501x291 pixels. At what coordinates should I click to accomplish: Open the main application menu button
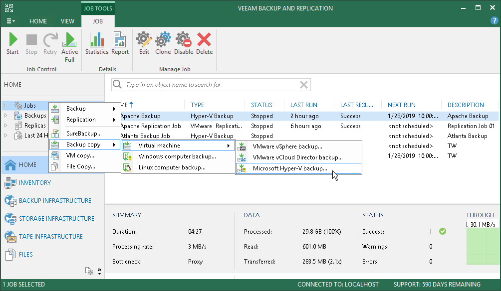[x=10, y=21]
